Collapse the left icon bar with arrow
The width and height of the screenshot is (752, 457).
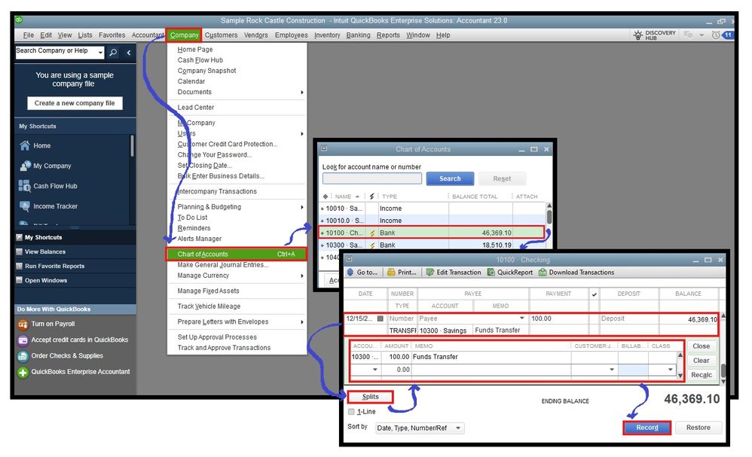pyautogui.click(x=129, y=52)
